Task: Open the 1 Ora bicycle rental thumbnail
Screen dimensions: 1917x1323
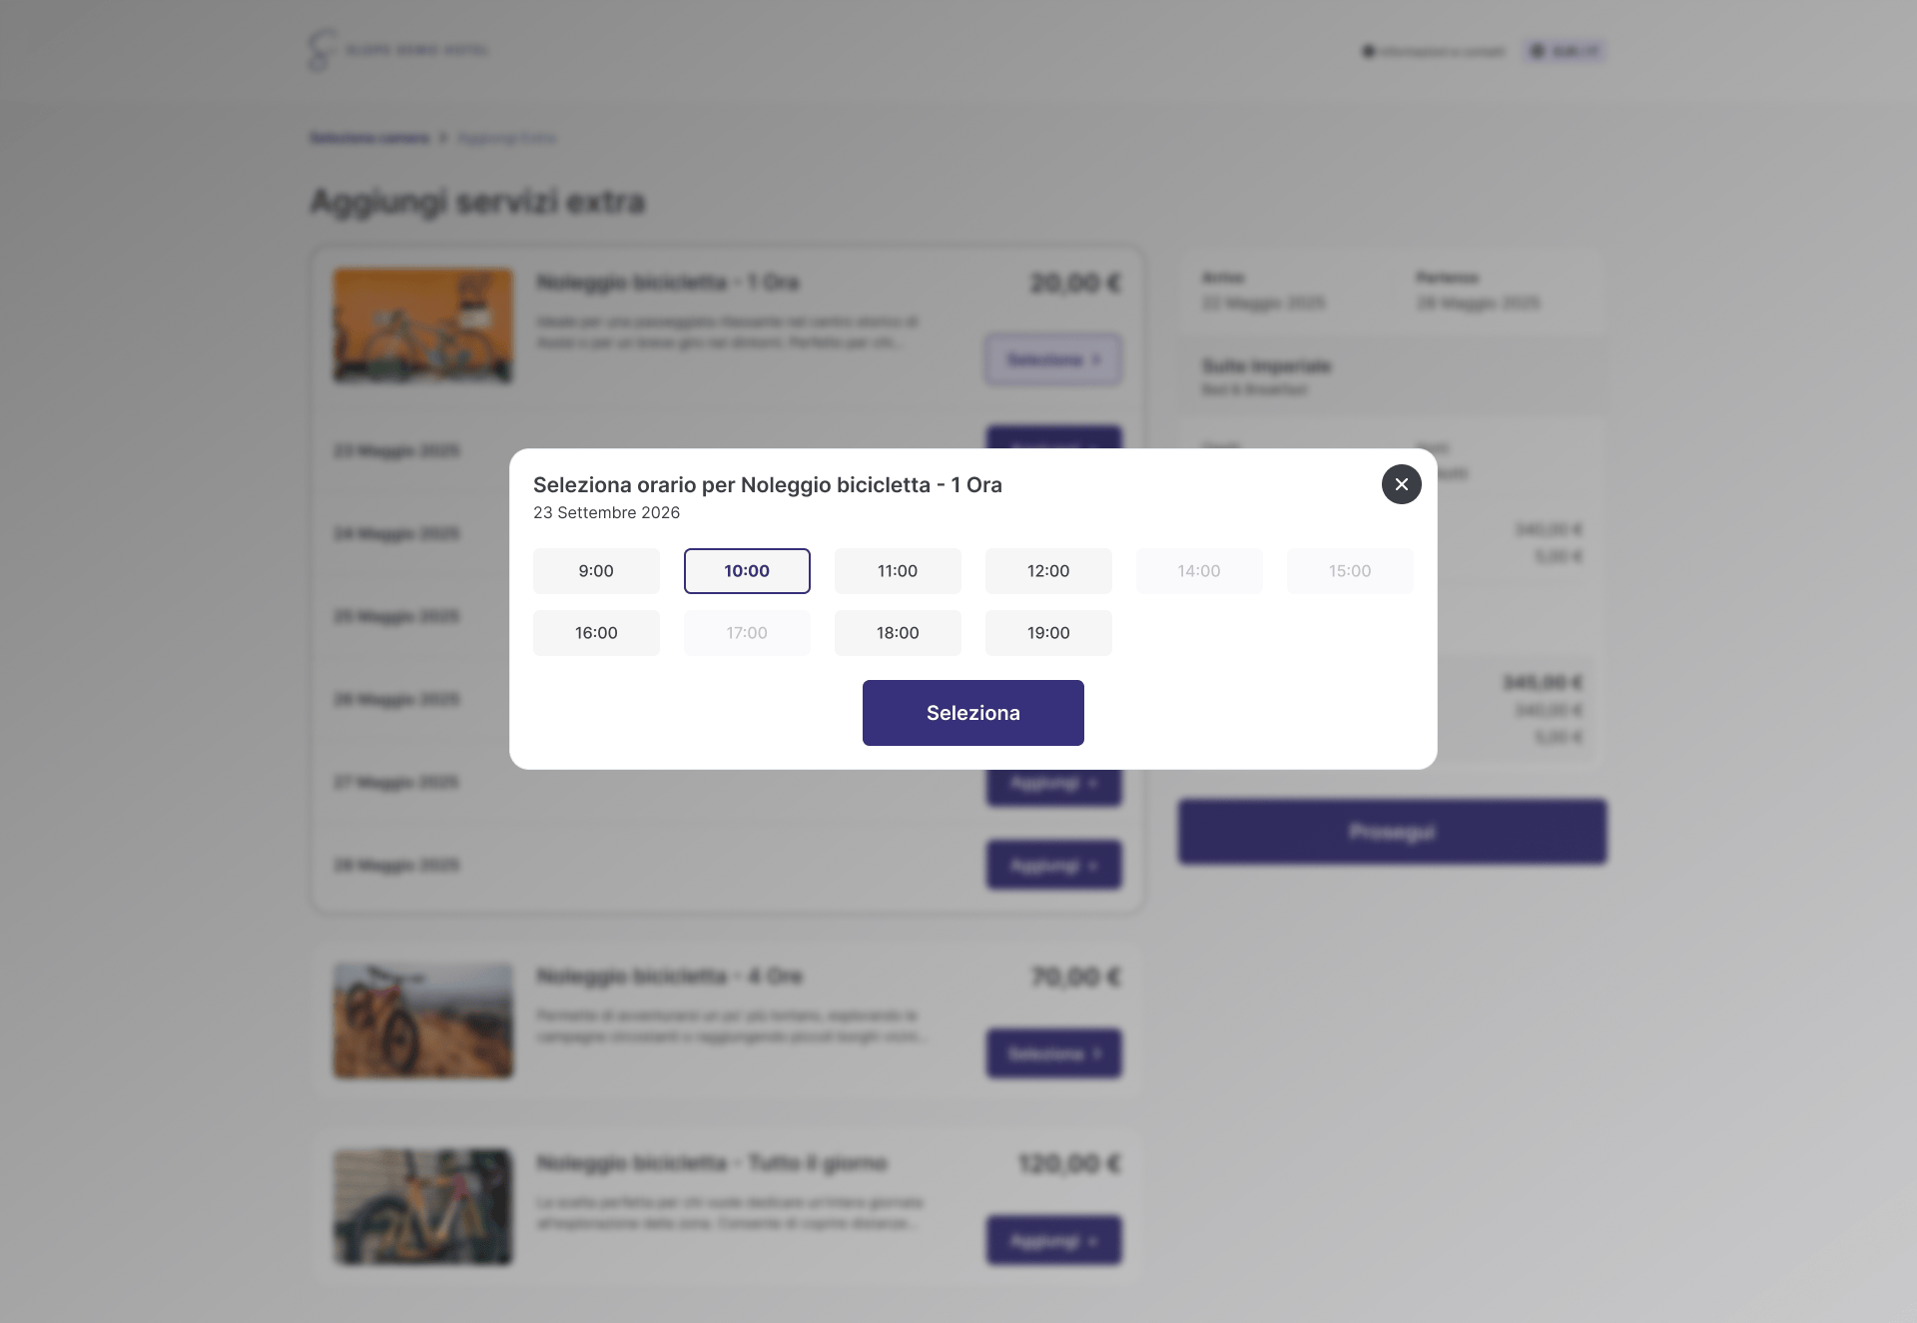Action: pyautogui.click(x=423, y=326)
